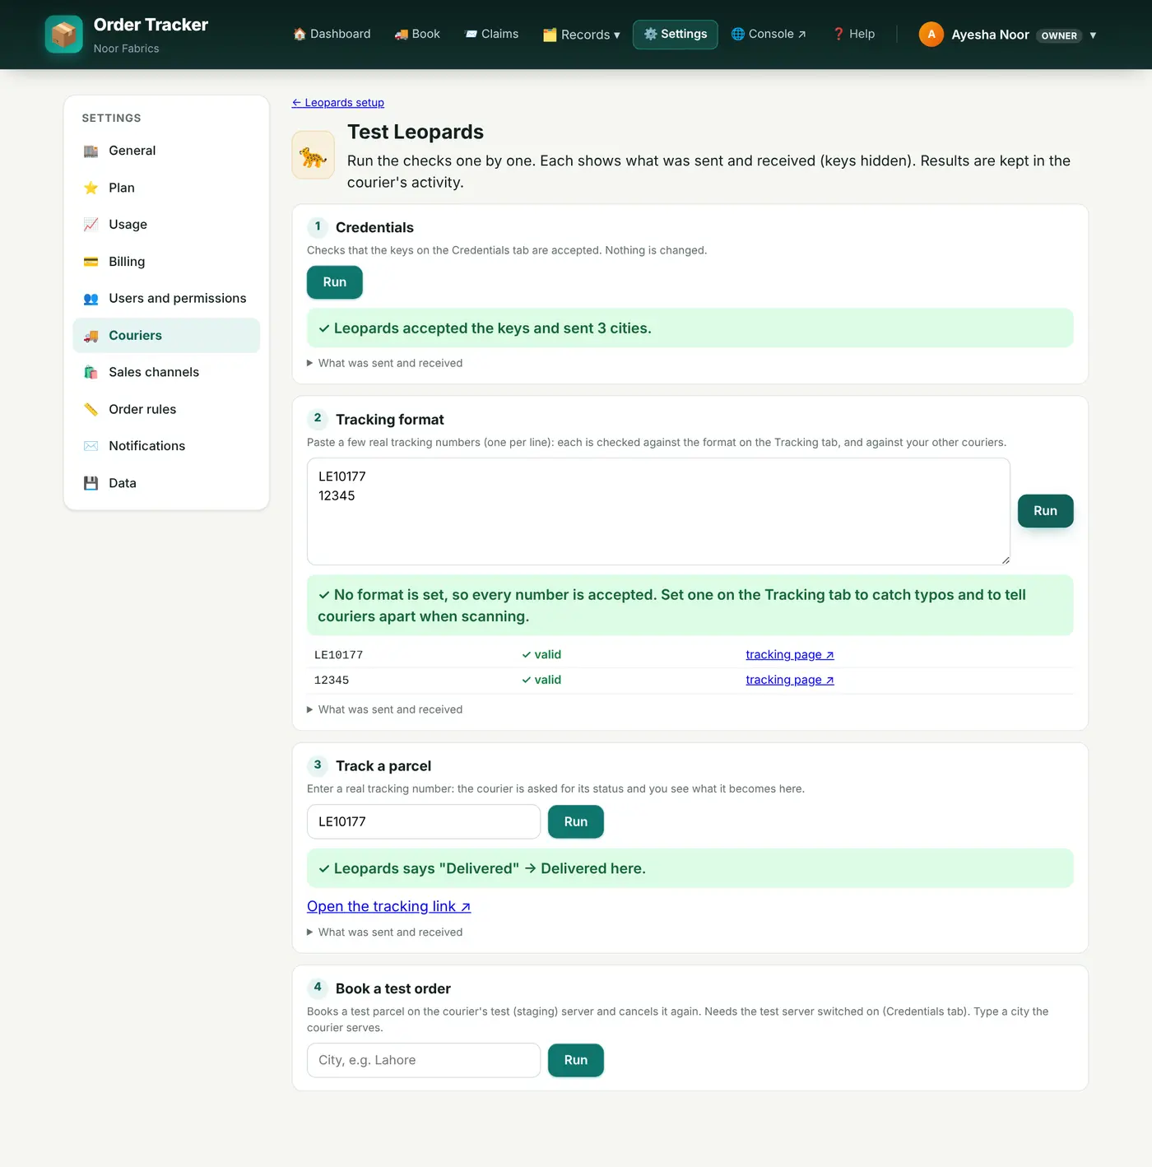Viewport: 1152px width, 1167px height.
Task: Click the tracking numbers textarea
Action: (x=658, y=512)
